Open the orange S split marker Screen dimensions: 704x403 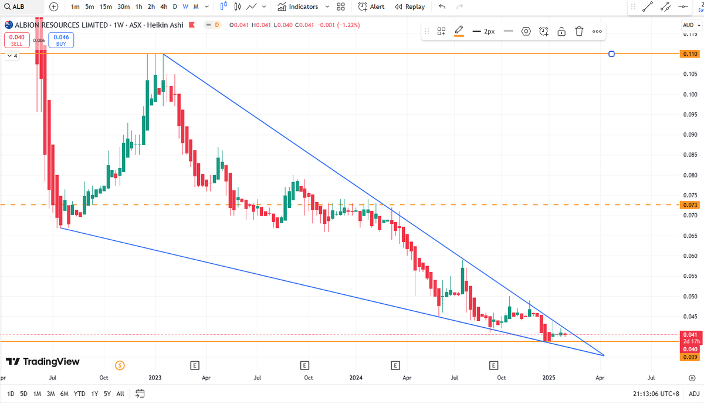pos(120,365)
